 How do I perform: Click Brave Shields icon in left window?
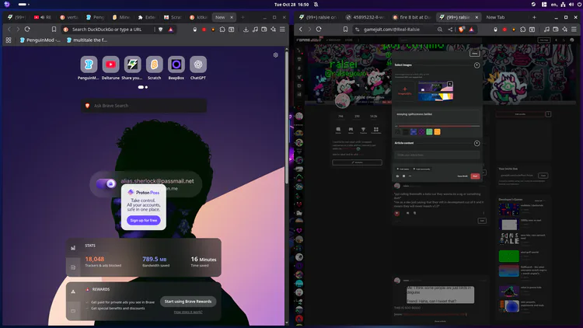pyautogui.click(x=161, y=30)
